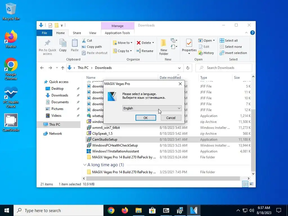Open the Application Tools tab
Viewport: 288px width, 216px height.
(x=117, y=33)
